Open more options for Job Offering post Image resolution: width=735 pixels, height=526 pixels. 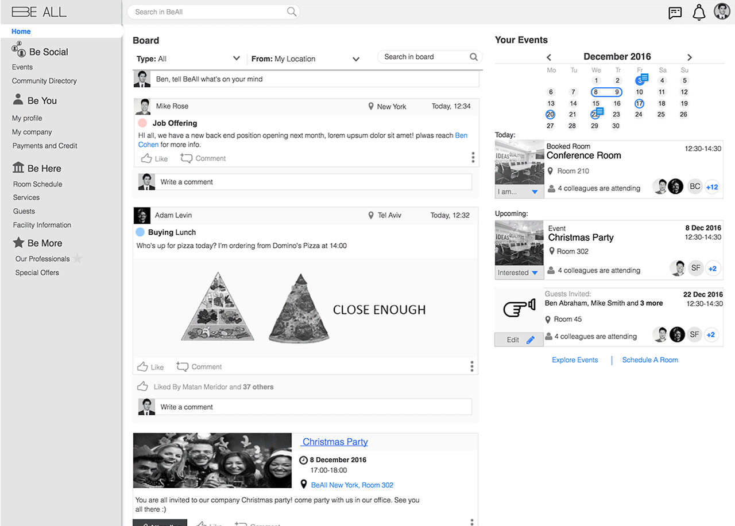(x=473, y=157)
